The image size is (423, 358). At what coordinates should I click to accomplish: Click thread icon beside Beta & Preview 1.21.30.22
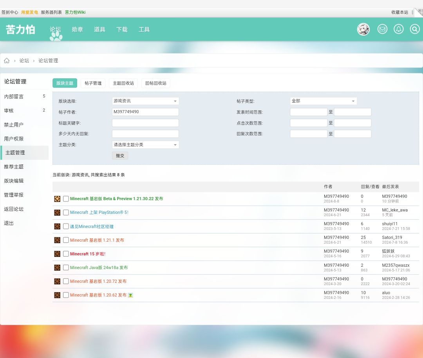pyautogui.click(x=57, y=199)
